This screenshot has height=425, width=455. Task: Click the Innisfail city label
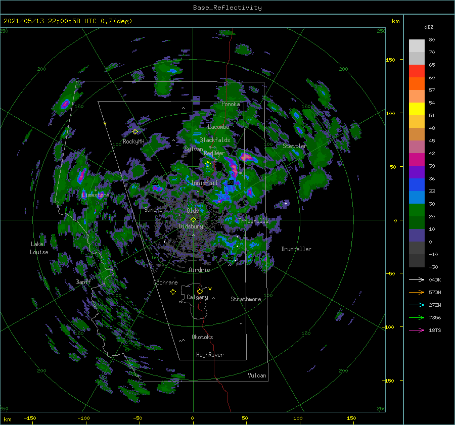click(204, 183)
